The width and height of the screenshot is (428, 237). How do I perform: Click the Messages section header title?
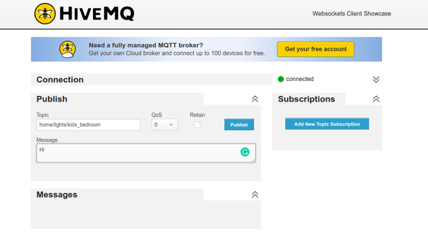point(56,195)
